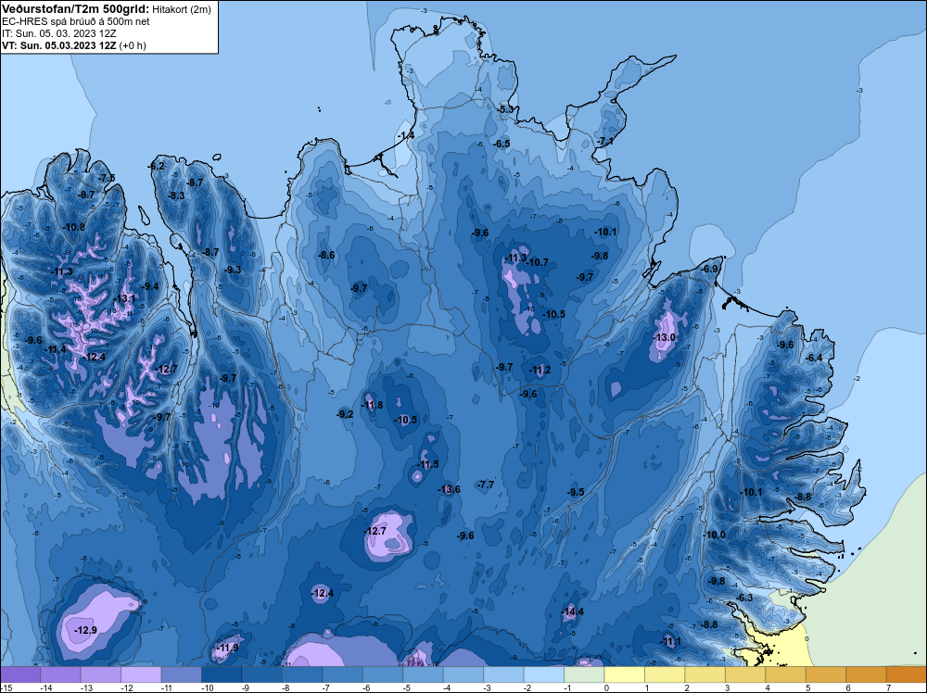Click the -1.4 coastal temperature label
The height and width of the screenshot is (693, 927).
point(406,135)
